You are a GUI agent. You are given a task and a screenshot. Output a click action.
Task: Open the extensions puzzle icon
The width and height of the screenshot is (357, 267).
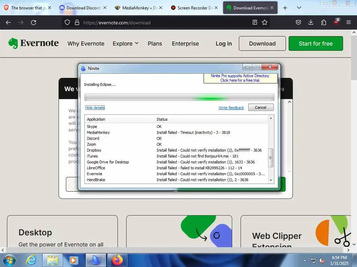pyautogui.click(x=324, y=22)
